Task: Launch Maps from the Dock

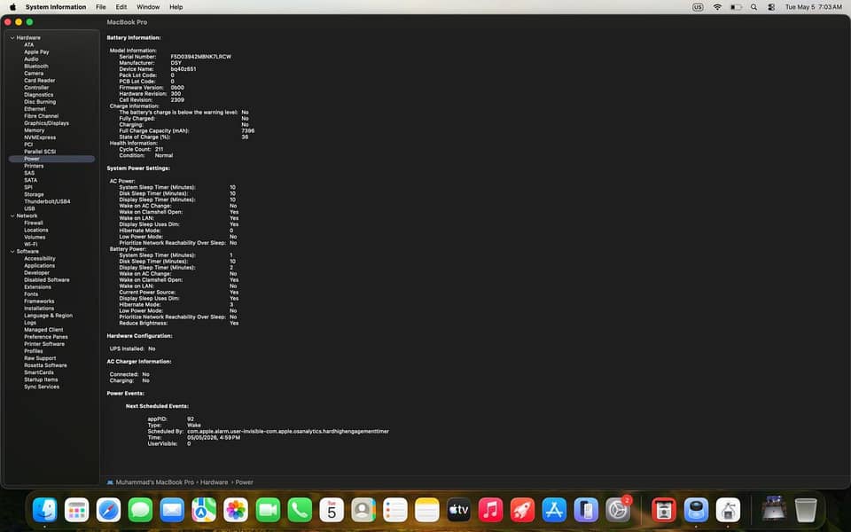Action: [204, 511]
